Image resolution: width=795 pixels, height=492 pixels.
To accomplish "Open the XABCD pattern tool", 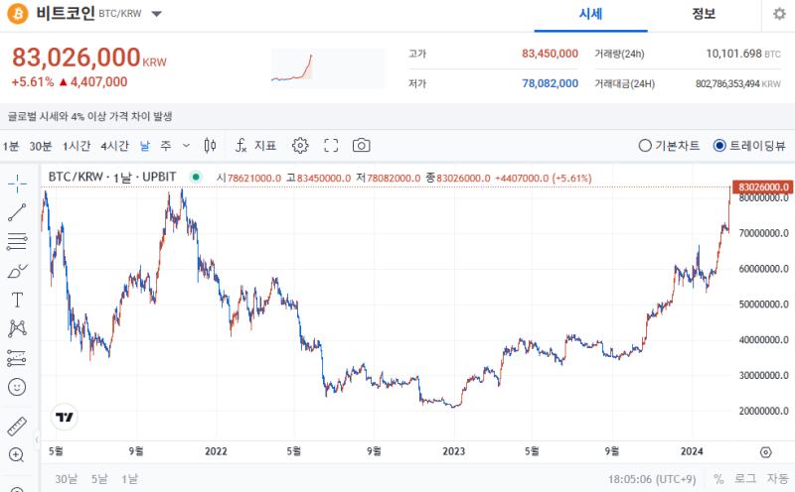I will coord(17,329).
